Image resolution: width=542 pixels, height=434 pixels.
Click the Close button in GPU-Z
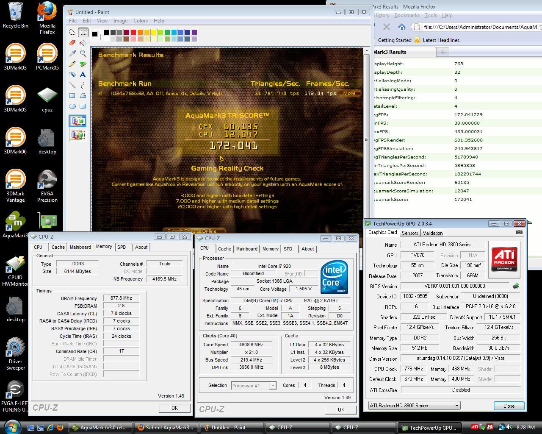[509, 406]
